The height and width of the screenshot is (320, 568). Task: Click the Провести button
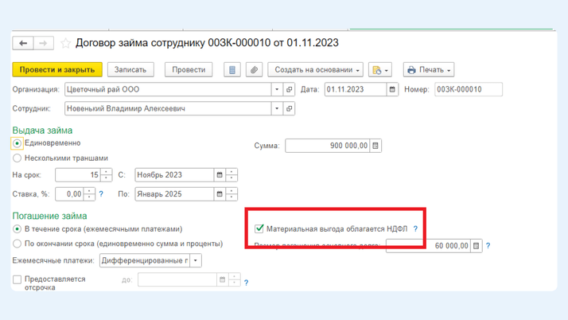tap(189, 69)
